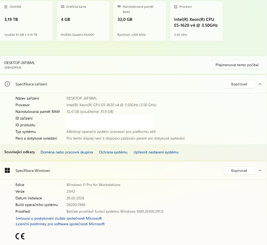This screenshot has width=267, height=245.
Task: Click the Úložiště storage icon
Action: tap(6, 7)
